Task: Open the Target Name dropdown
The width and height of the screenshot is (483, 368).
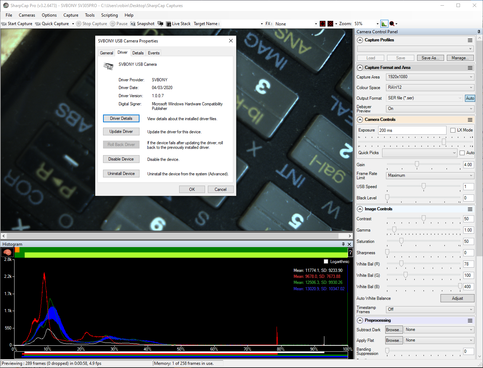Action: pyautogui.click(x=262, y=24)
